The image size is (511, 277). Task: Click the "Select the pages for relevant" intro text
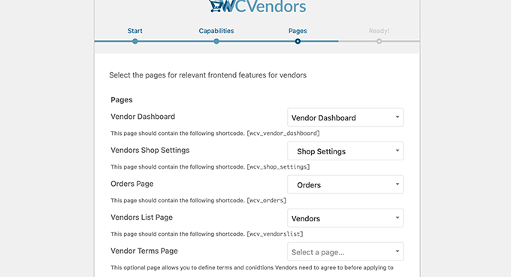tap(208, 75)
